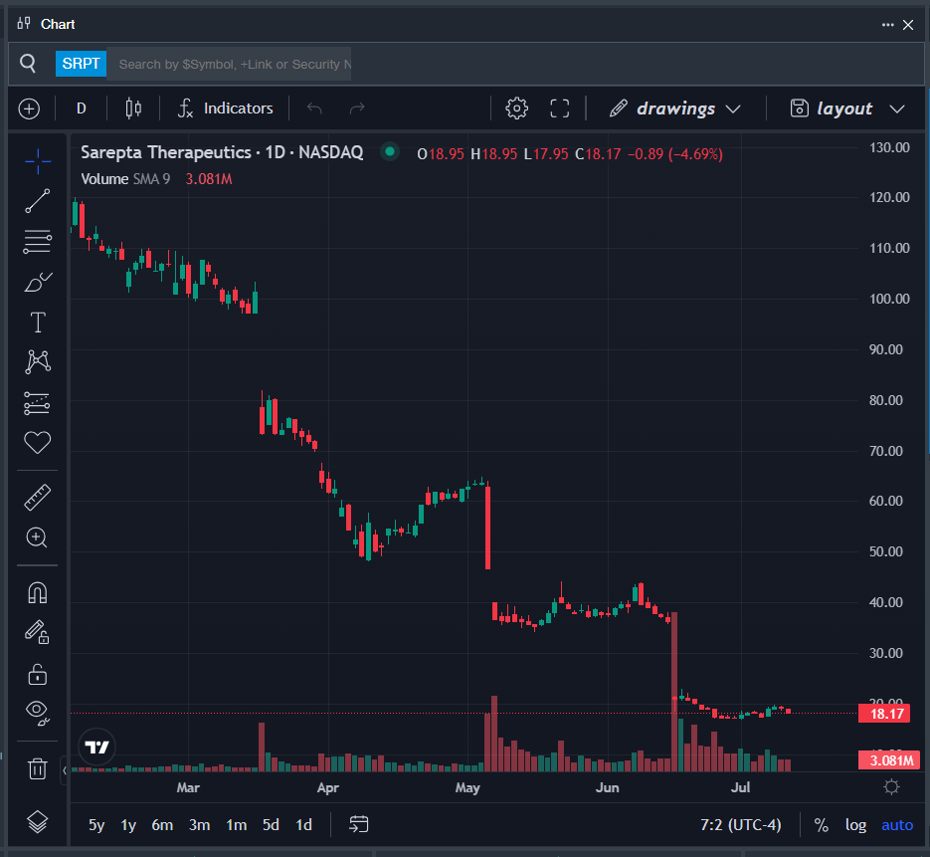This screenshot has width=930, height=857.
Task: Close the Chart panel
Action: [x=908, y=24]
